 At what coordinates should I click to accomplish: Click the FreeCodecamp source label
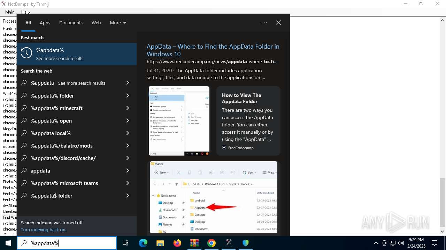tap(241, 148)
